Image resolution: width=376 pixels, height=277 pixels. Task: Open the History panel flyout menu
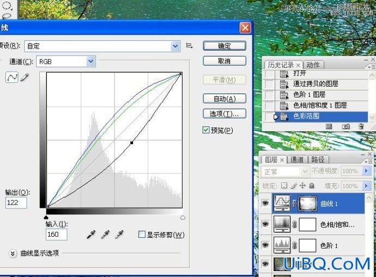tap(371, 67)
